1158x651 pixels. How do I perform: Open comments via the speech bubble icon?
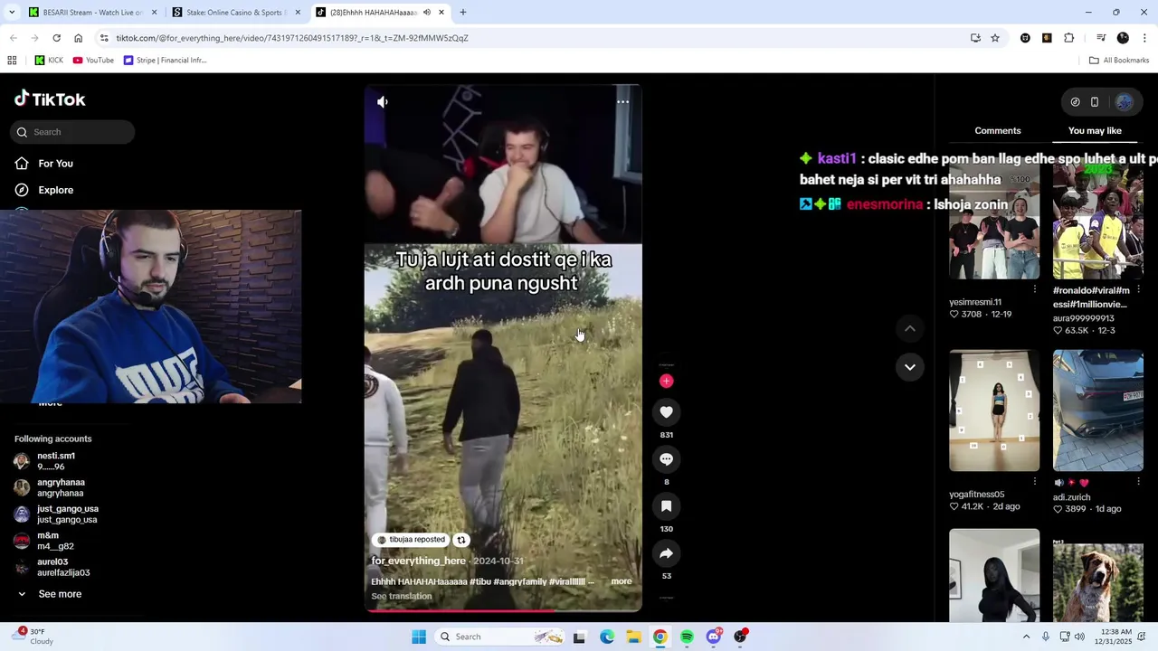click(666, 459)
